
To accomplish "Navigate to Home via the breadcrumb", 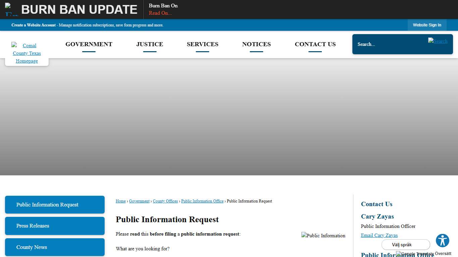I will 120,201.
